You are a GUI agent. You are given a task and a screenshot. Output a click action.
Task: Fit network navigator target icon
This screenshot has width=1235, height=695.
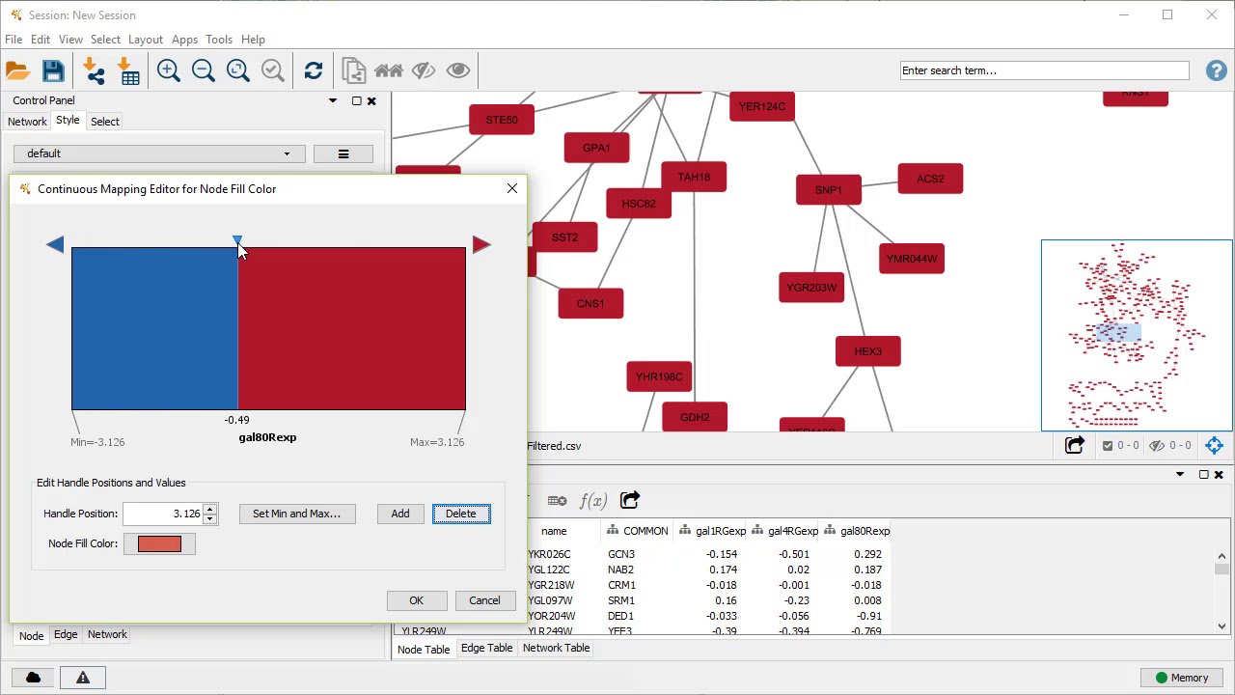click(1215, 445)
